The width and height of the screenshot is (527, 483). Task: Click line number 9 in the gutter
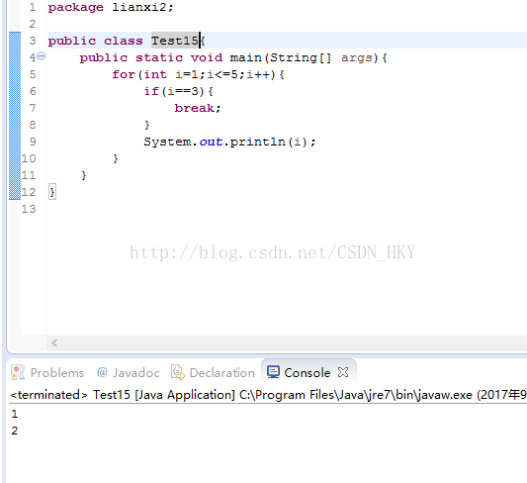[33, 142]
